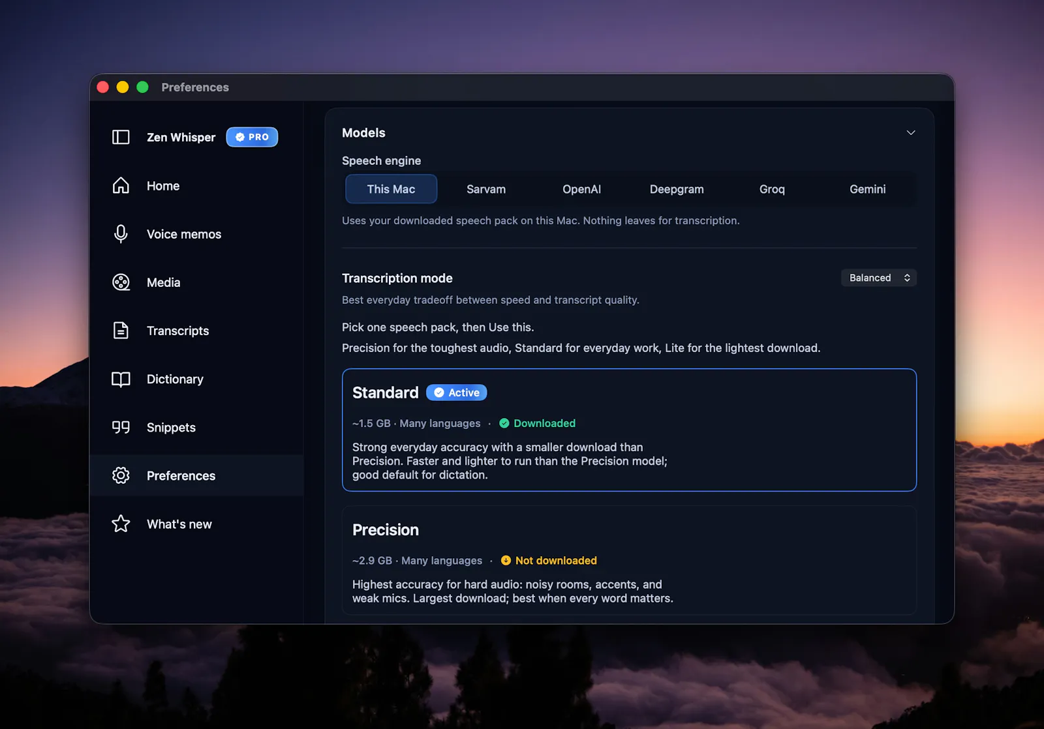Click the Media film reel icon
Screen dimensions: 1044x729
[121, 282]
